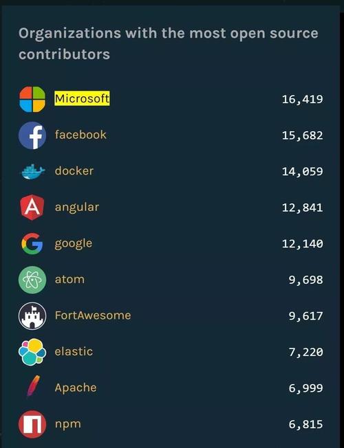344x448 pixels.
Task: Click the npm red logo
Action: click(32, 424)
